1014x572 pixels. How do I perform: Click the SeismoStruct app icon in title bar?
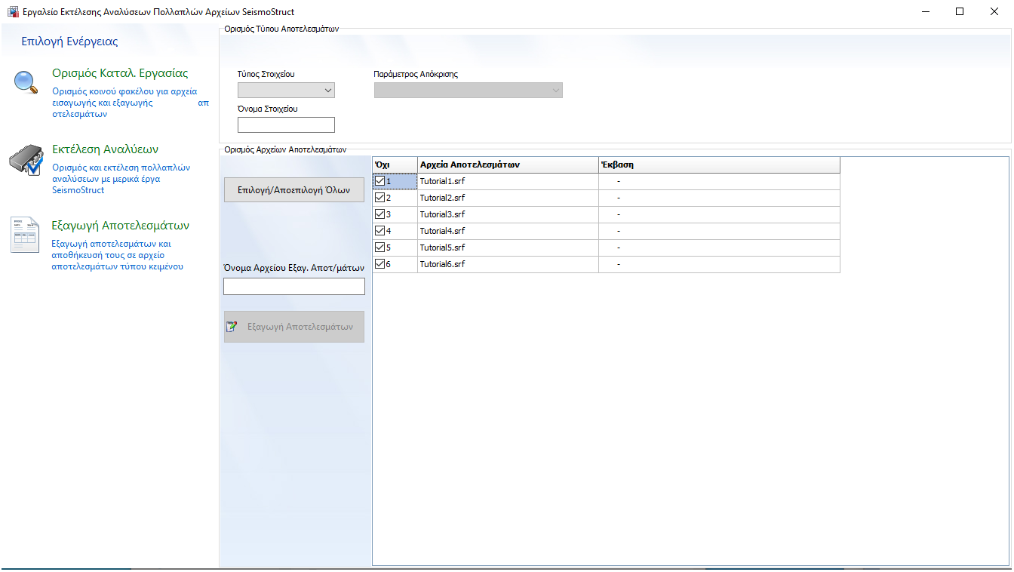coord(11,12)
